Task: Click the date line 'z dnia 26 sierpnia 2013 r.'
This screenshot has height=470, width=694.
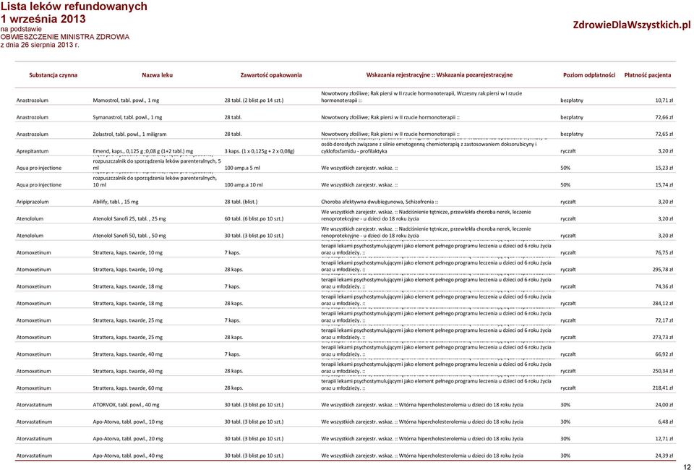Action: click(40, 45)
